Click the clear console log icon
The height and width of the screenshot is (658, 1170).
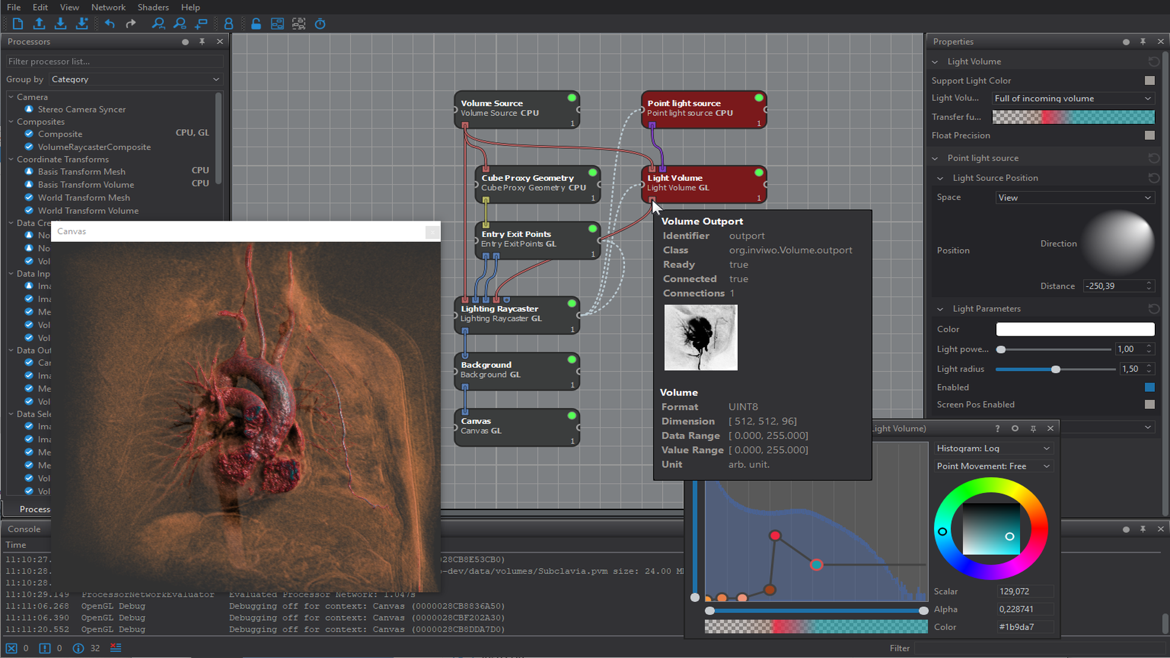[x=116, y=648]
